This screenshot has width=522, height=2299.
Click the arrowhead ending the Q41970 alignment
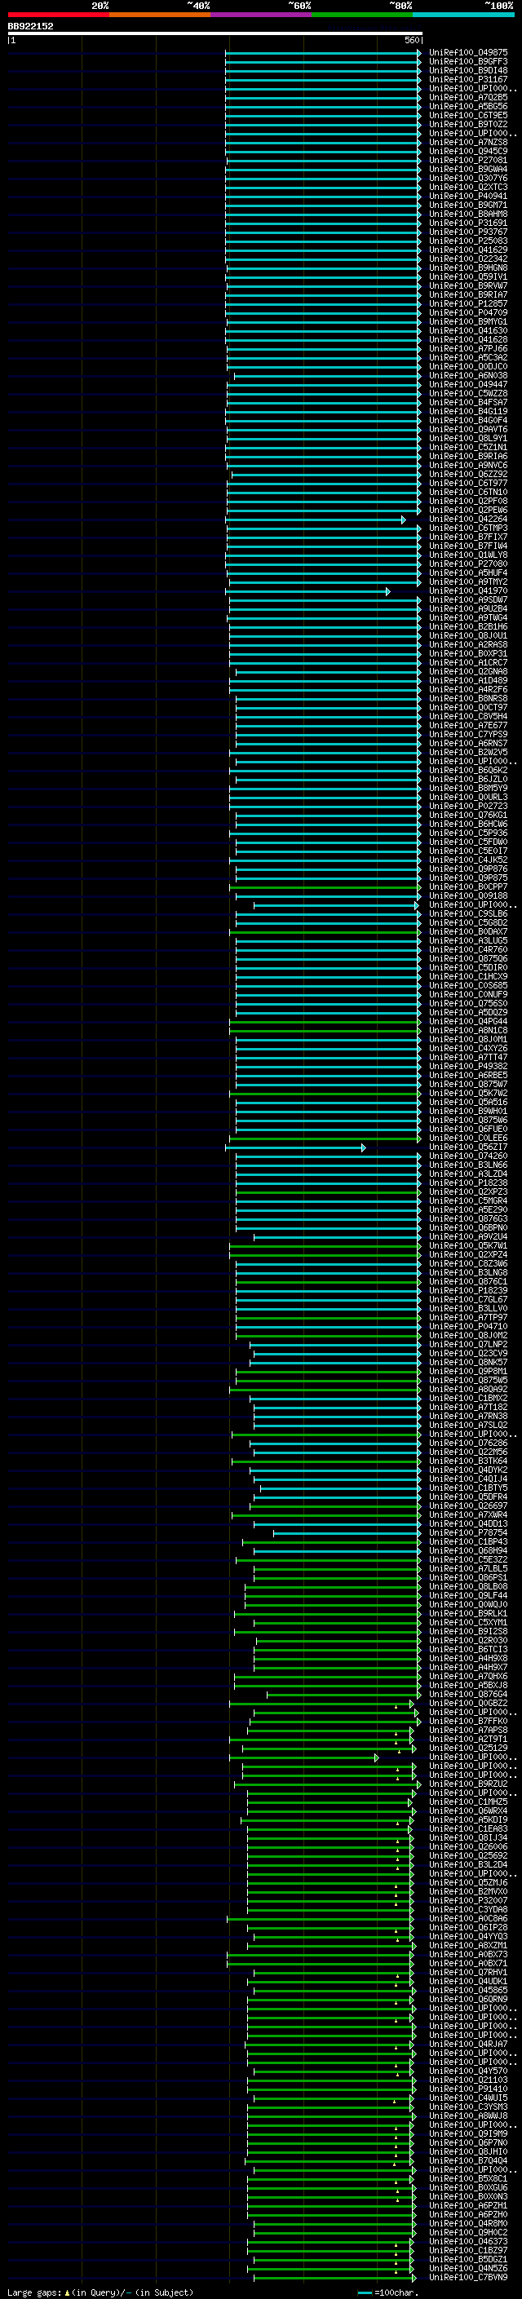(387, 592)
